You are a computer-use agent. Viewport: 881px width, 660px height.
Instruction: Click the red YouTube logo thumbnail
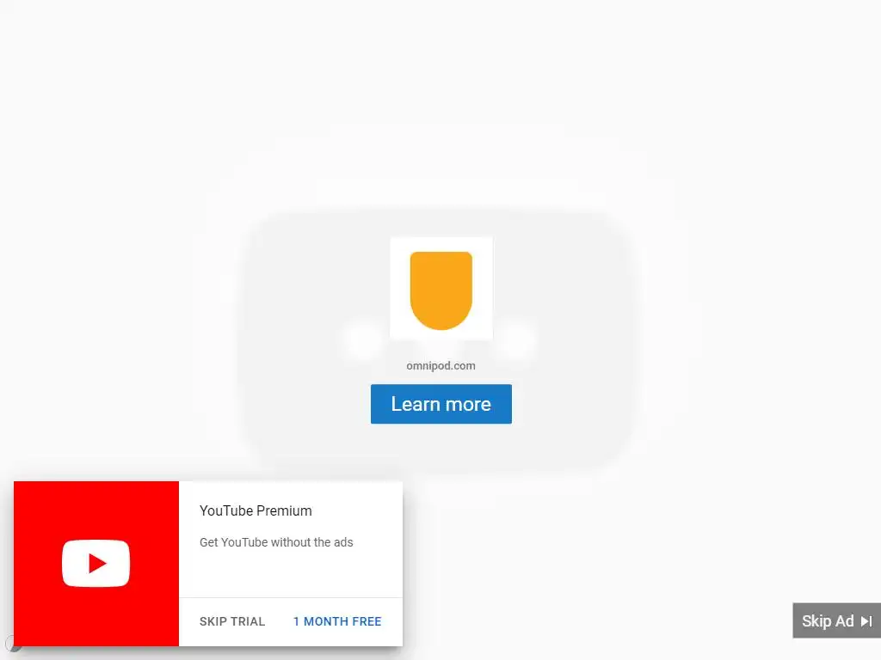pos(96,564)
